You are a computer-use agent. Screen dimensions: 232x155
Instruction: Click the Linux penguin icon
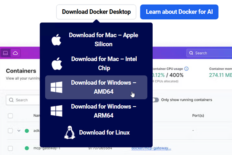tap(70, 132)
